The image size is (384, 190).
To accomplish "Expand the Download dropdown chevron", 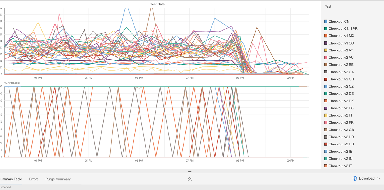I will point(379,179).
